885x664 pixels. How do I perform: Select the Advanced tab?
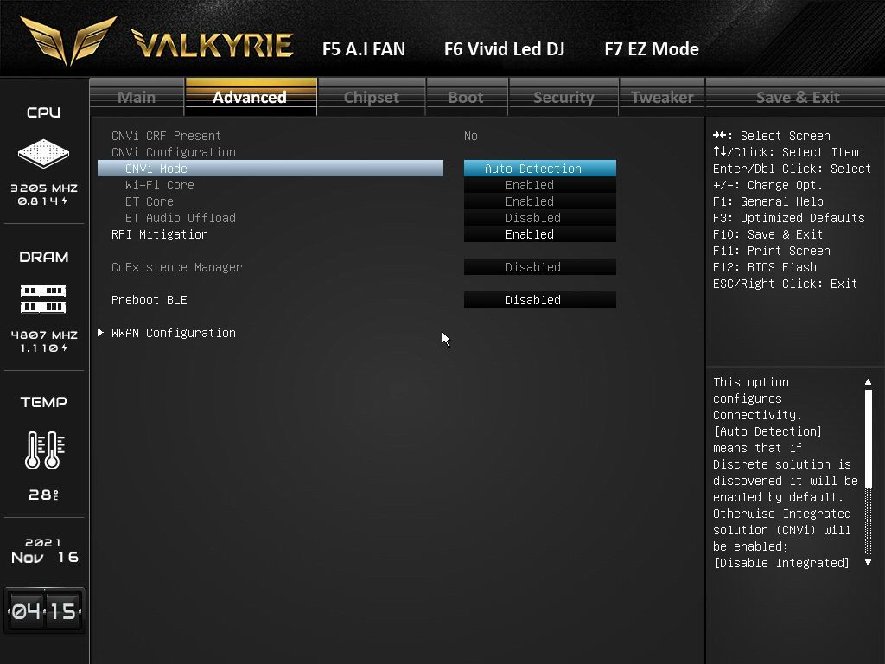click(251, 97)
